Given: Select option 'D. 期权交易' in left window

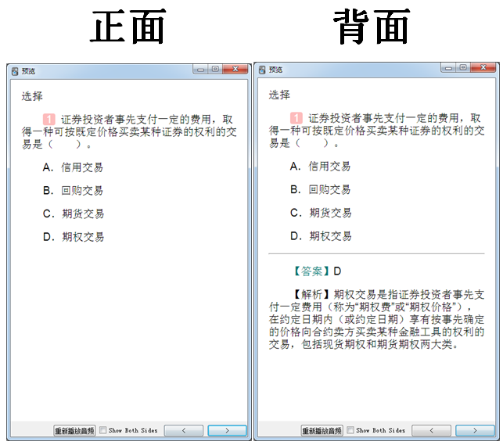Looking at the screenshot, I should click(x=74, y=237).
